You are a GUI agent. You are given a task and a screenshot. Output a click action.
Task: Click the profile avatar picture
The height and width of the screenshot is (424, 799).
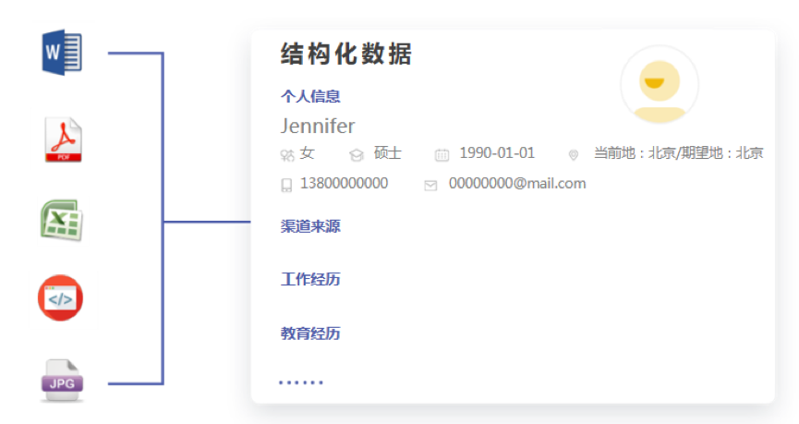pyautogui.click(x=660, y=85)
